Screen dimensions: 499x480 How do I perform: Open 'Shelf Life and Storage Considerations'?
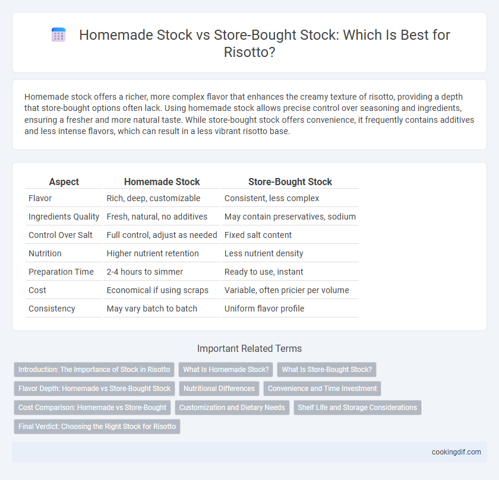(x=358, y=408)
